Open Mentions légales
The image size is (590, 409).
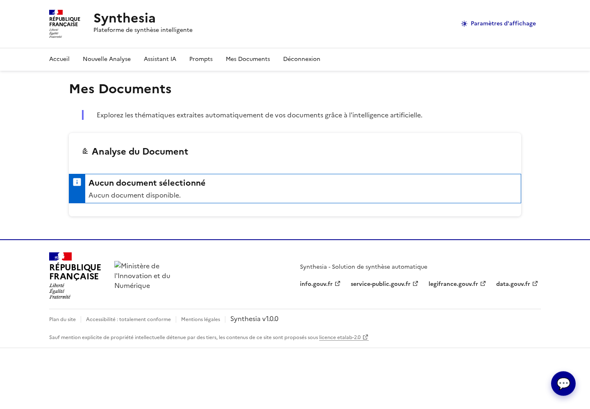point(200,319)
